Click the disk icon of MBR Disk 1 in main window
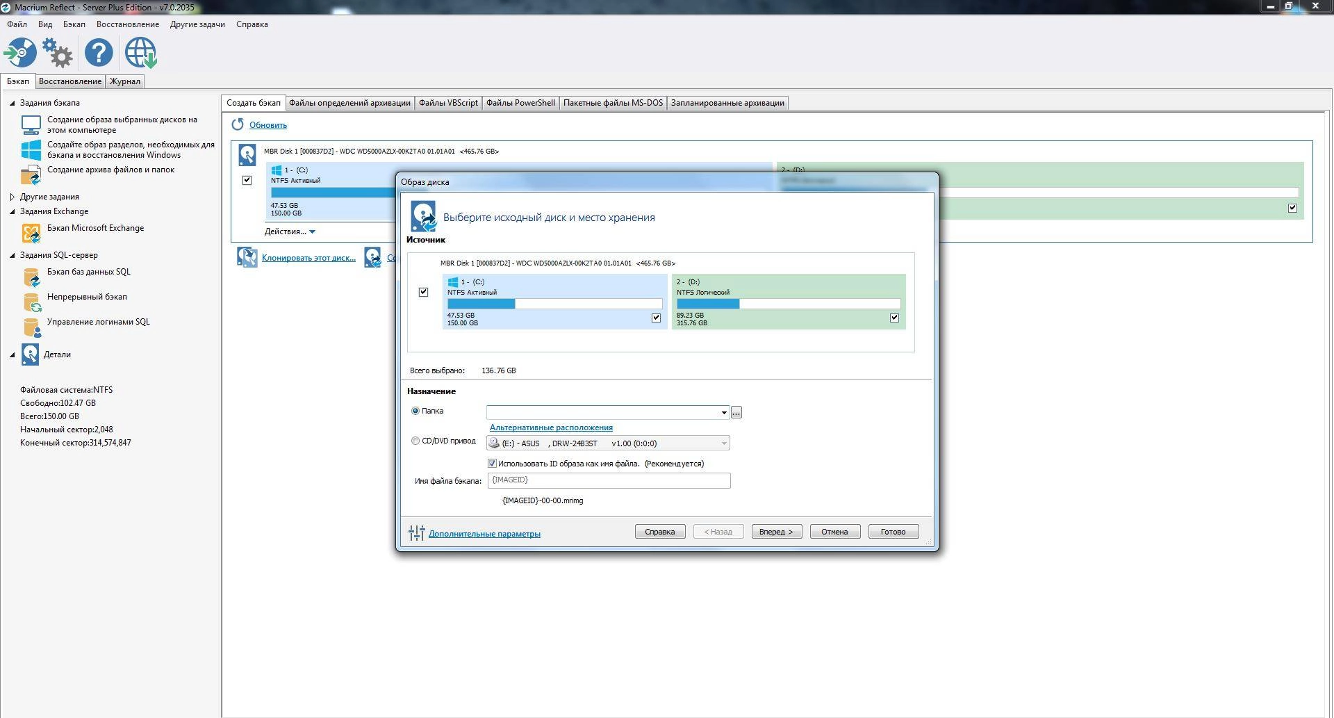The width and height of the screenshot is (1334, 718). point(247,155)
